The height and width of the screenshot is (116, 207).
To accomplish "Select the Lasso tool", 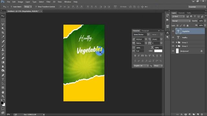I will click(x=3, y=24).
